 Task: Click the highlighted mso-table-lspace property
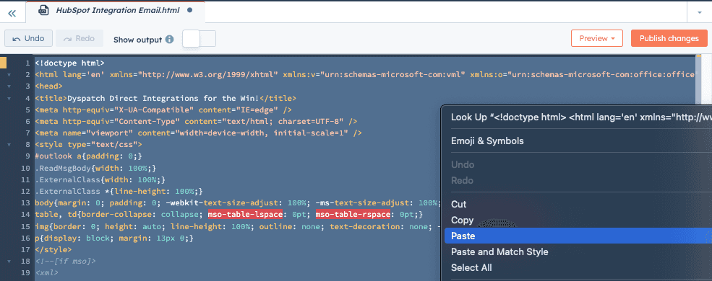[245, 214]
